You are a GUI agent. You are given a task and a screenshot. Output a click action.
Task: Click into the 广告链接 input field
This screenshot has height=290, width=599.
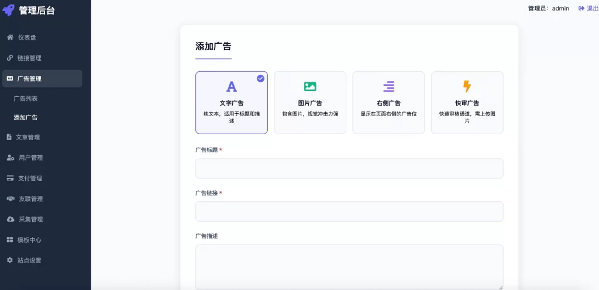click(x=349, y=211)
